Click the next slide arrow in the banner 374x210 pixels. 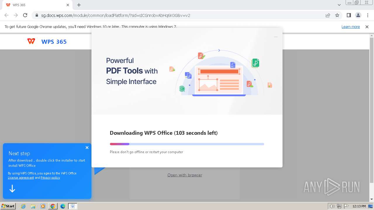pyautogui.click(x=219, y=50)
